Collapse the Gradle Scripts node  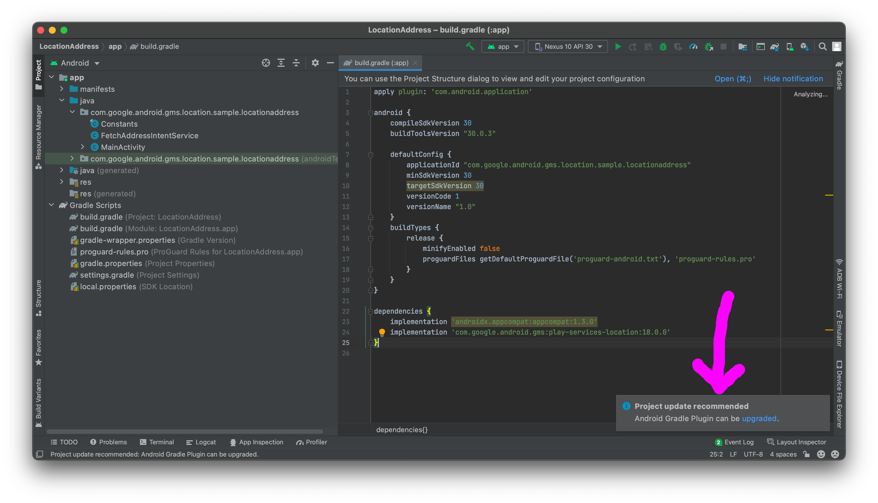[x=52, y=205]
